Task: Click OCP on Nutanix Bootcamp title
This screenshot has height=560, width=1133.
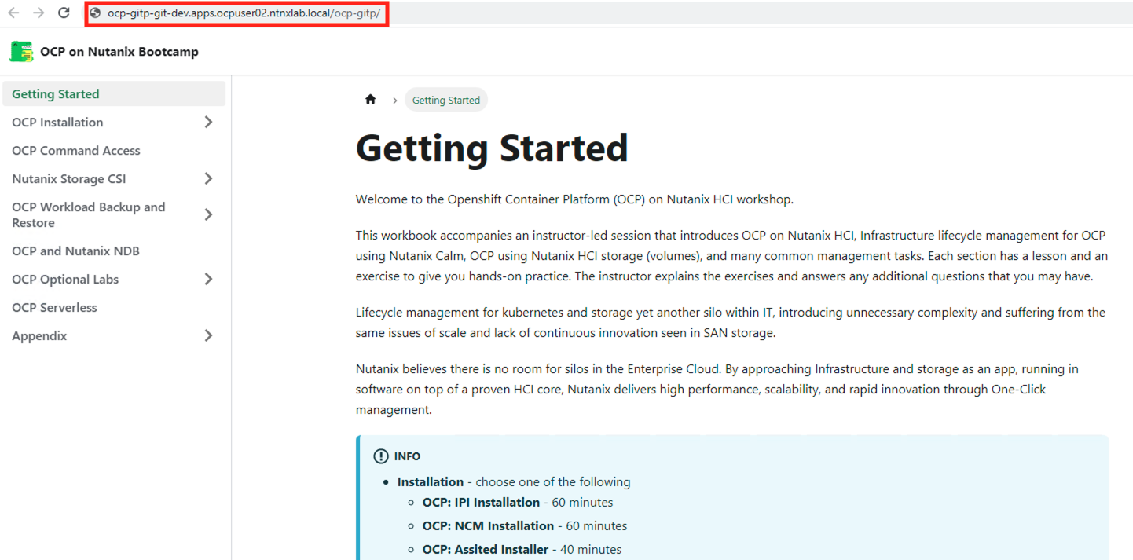Action: [119, 52]
